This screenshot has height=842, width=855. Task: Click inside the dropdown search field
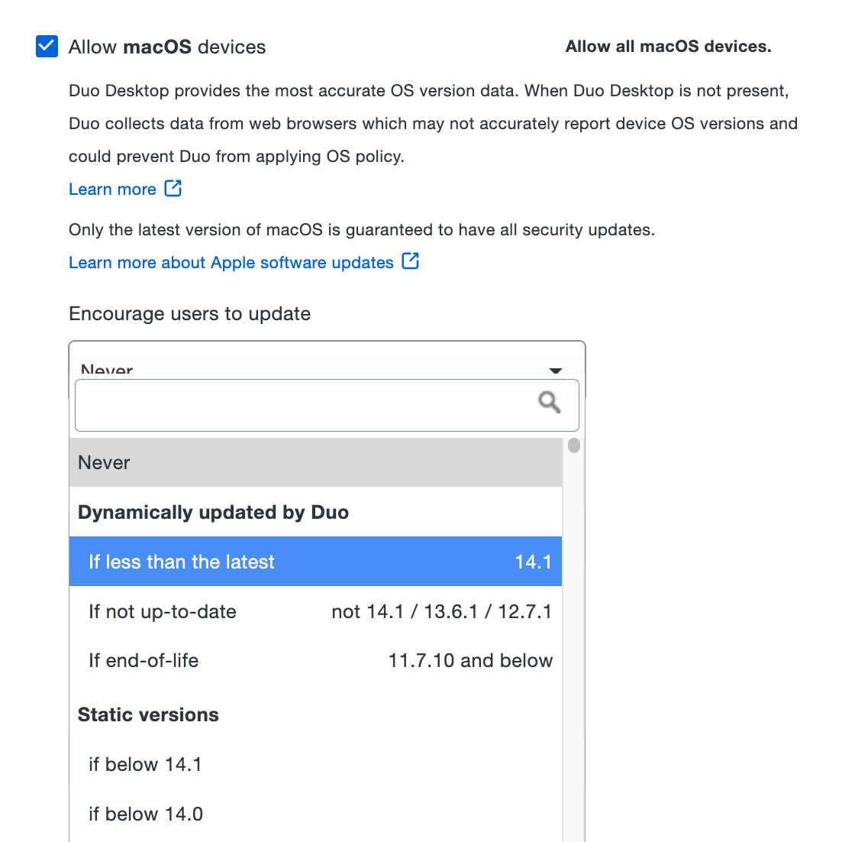pos(305,404)
